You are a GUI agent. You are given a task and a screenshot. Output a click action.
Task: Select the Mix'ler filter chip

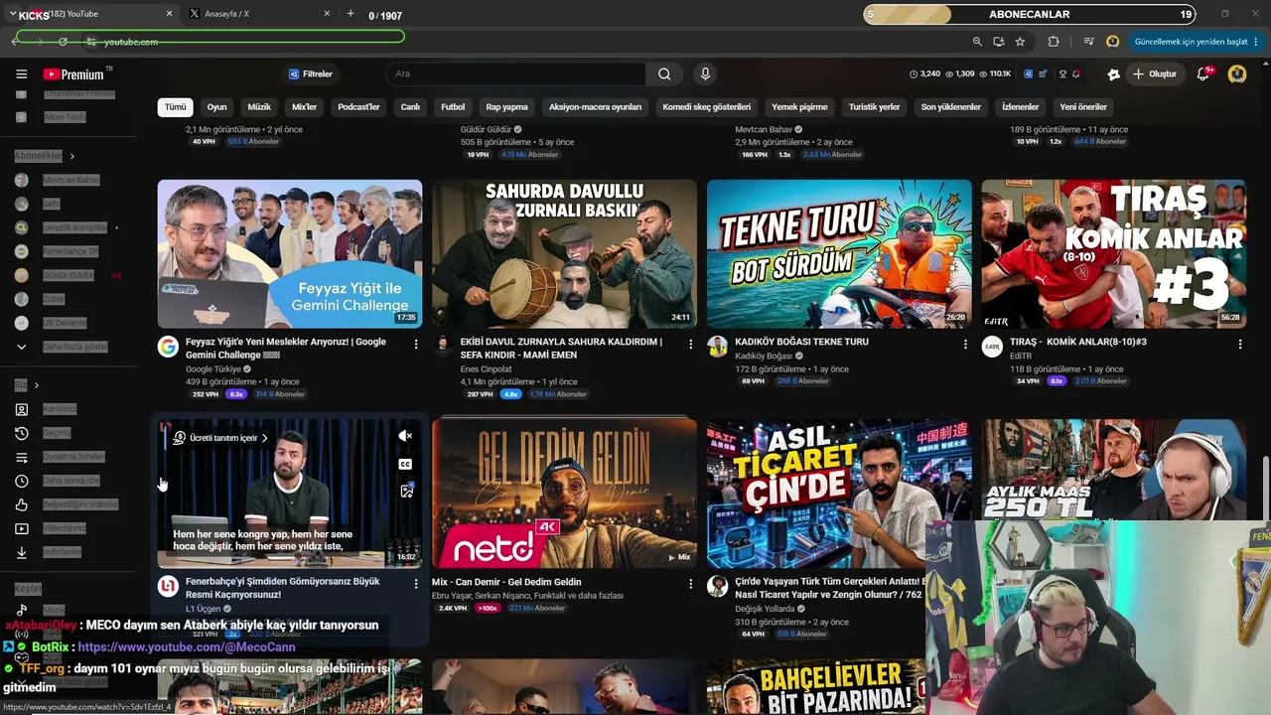click(304, 107)
